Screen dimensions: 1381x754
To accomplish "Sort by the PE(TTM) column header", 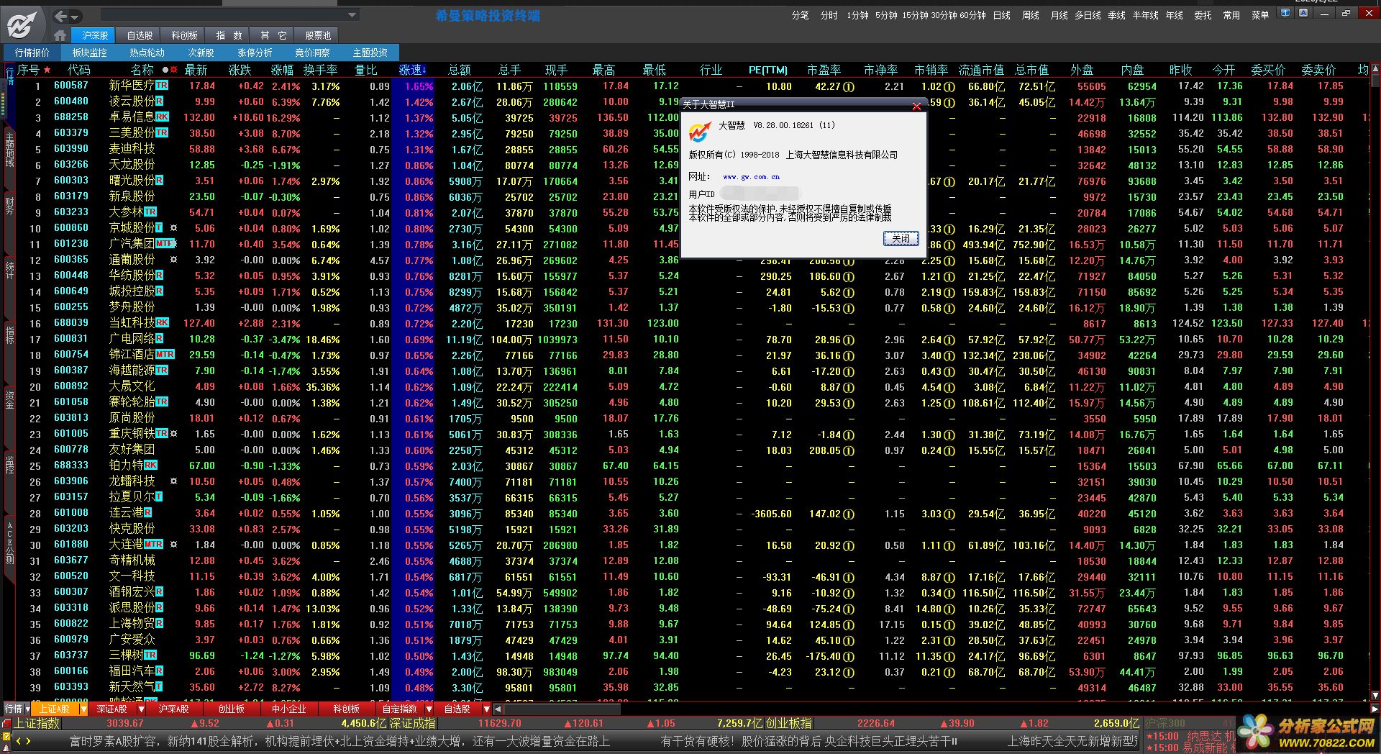I will [x=767, y=70].
